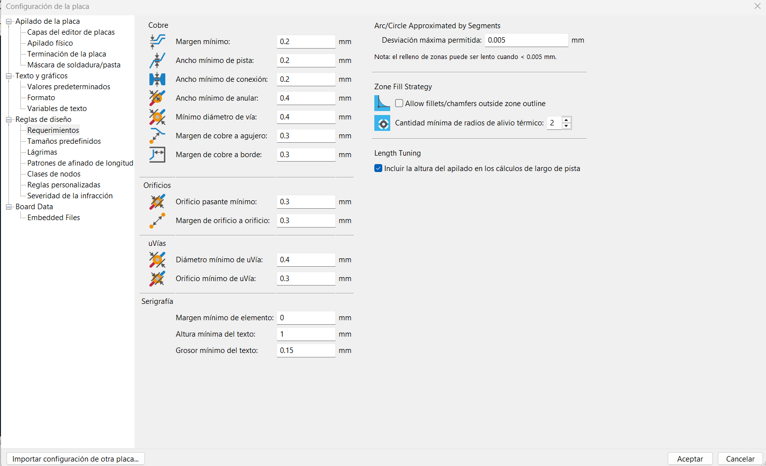Collapse the Reglas de diseño tree node
Viewport: 766px width, 466px height.
(x=9, y=119)
